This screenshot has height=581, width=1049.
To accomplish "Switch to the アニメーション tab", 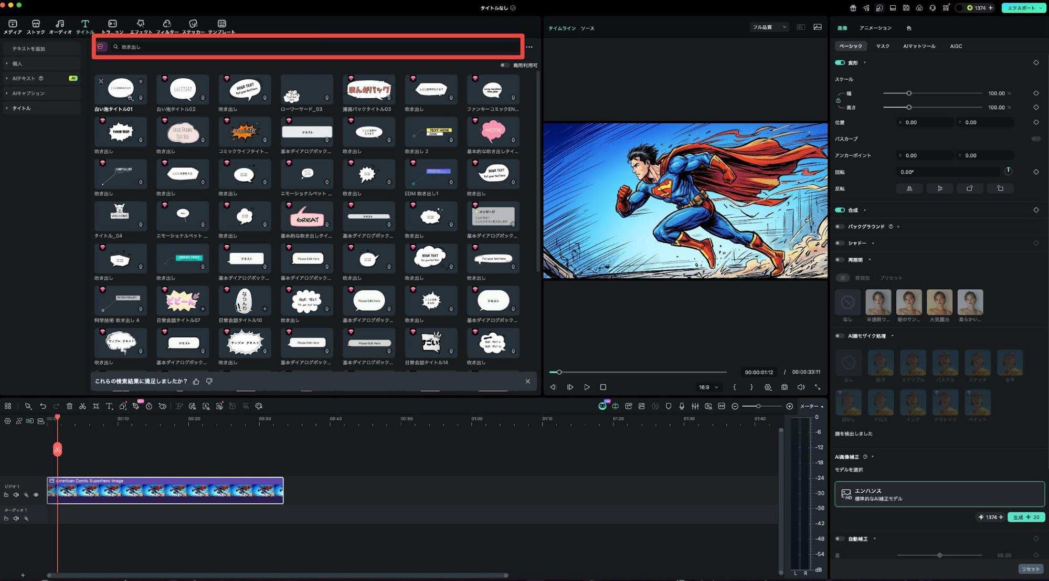I will coord(875,28).
